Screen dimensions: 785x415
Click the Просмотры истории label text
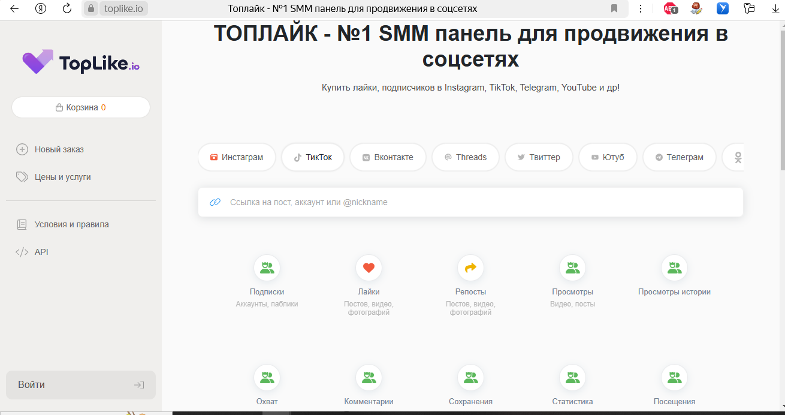pos(674,292)
